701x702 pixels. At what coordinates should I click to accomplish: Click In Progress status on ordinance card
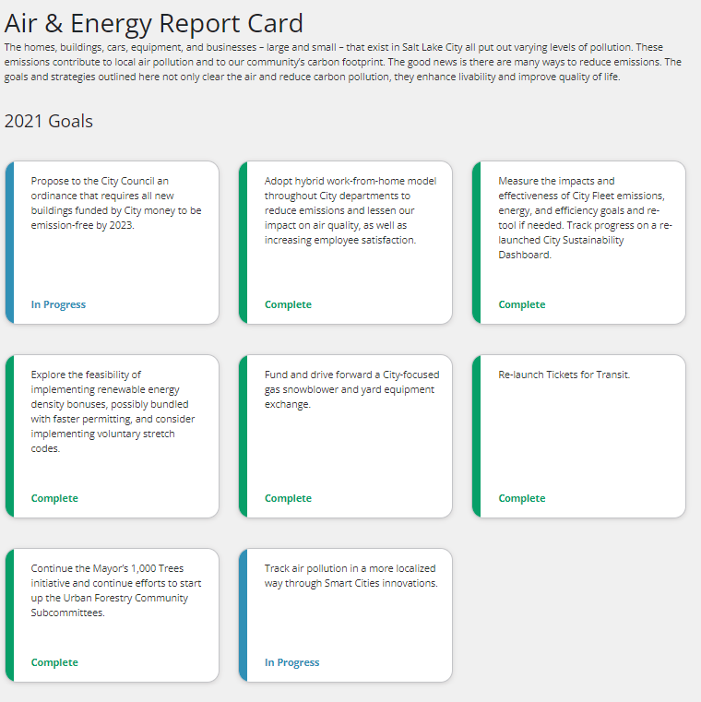(x=58, y=304)
